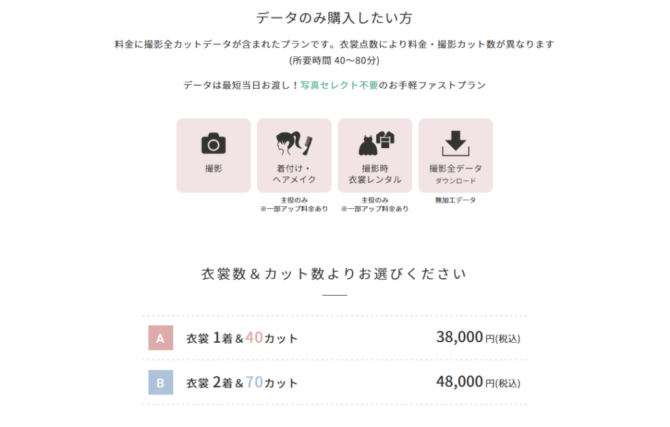Click the 48,000円 price
Viewport: 670px width, 427px height.
[x=478, y=382]
